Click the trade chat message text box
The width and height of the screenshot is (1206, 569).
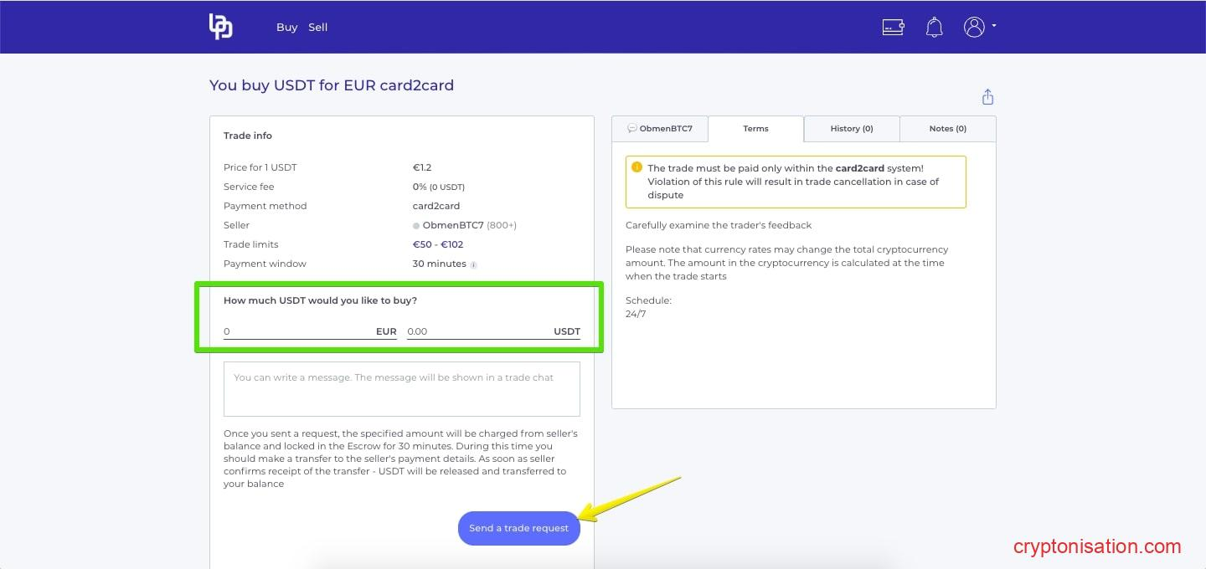401,389
